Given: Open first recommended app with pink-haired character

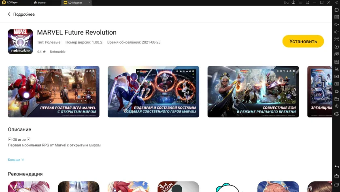Looking at the screenshot, I should click(x=29, y=187).
